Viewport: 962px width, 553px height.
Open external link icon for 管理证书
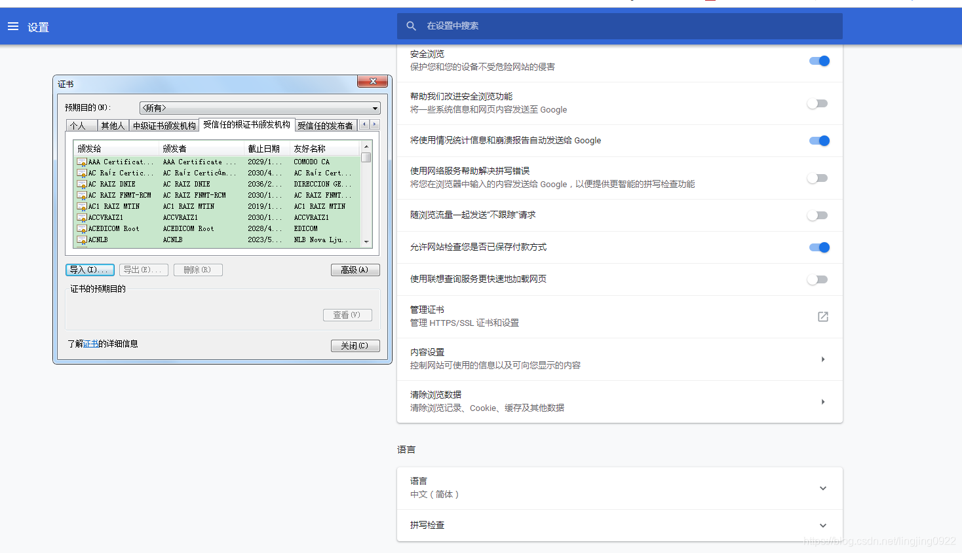coord(823,317)
